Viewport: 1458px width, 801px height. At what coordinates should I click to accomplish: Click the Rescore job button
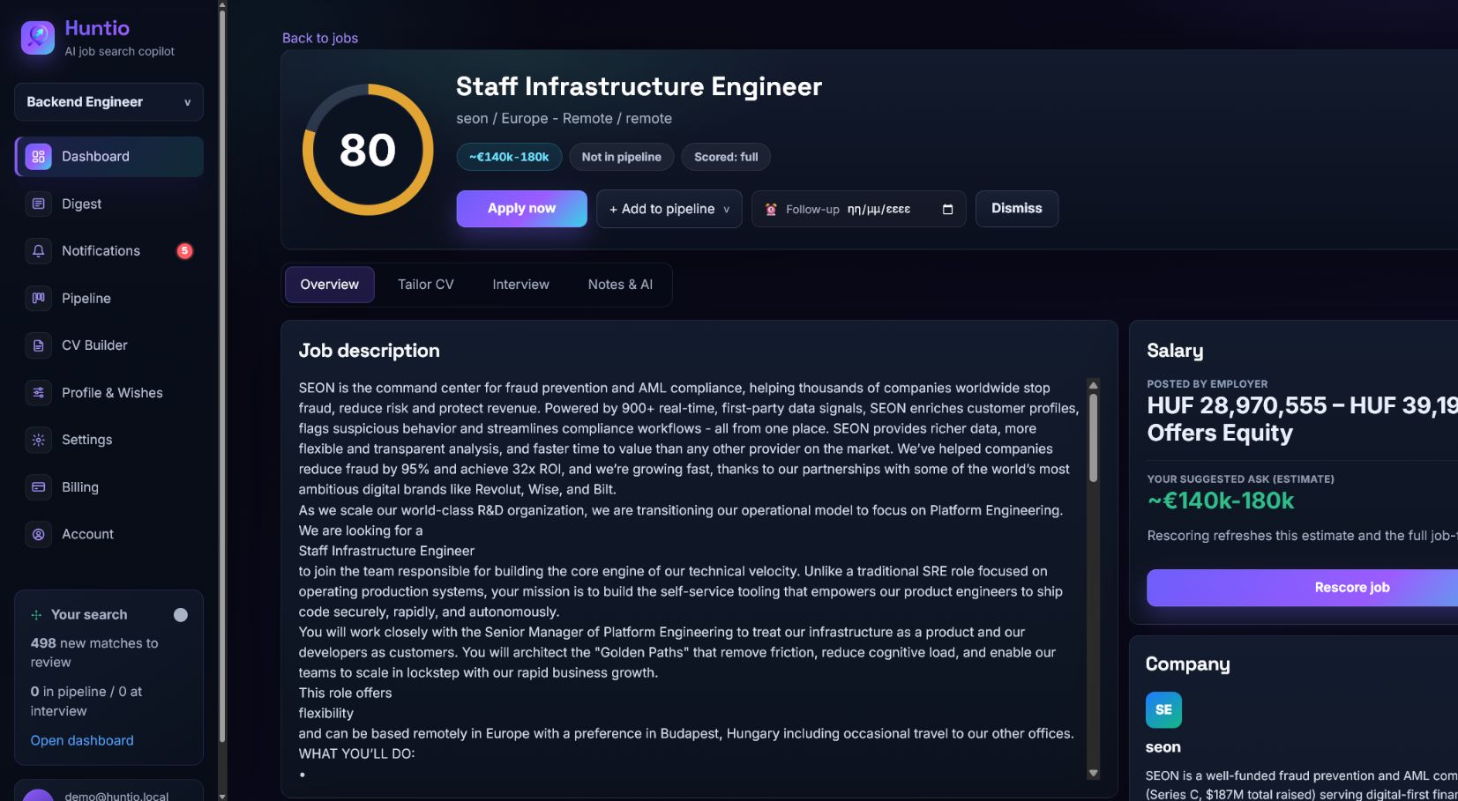click(1351, 588)
